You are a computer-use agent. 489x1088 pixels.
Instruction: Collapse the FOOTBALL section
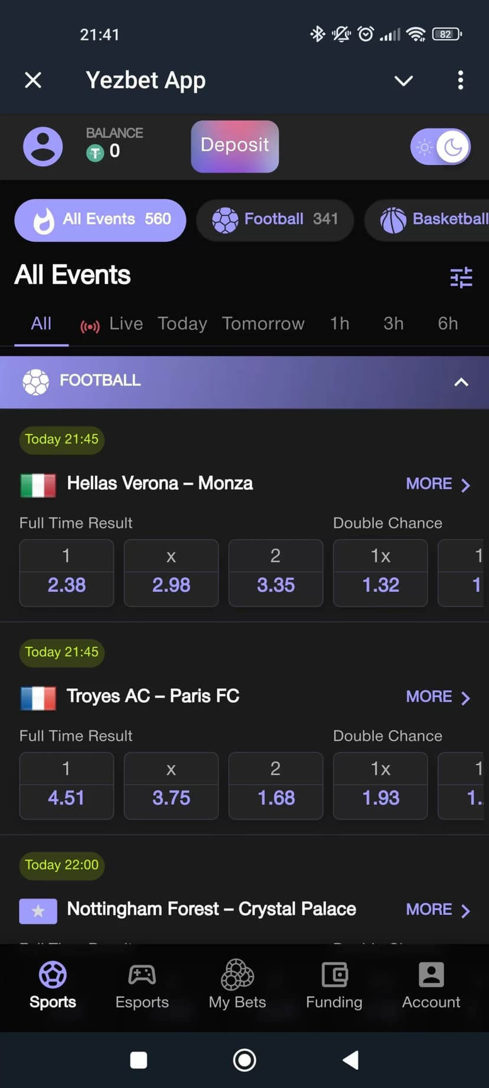coord(461,382)
